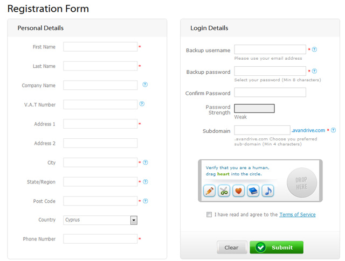This screenshot has height=261, width=345.
Task: Tick the agree to Terms checkbox
Action: 209,214
